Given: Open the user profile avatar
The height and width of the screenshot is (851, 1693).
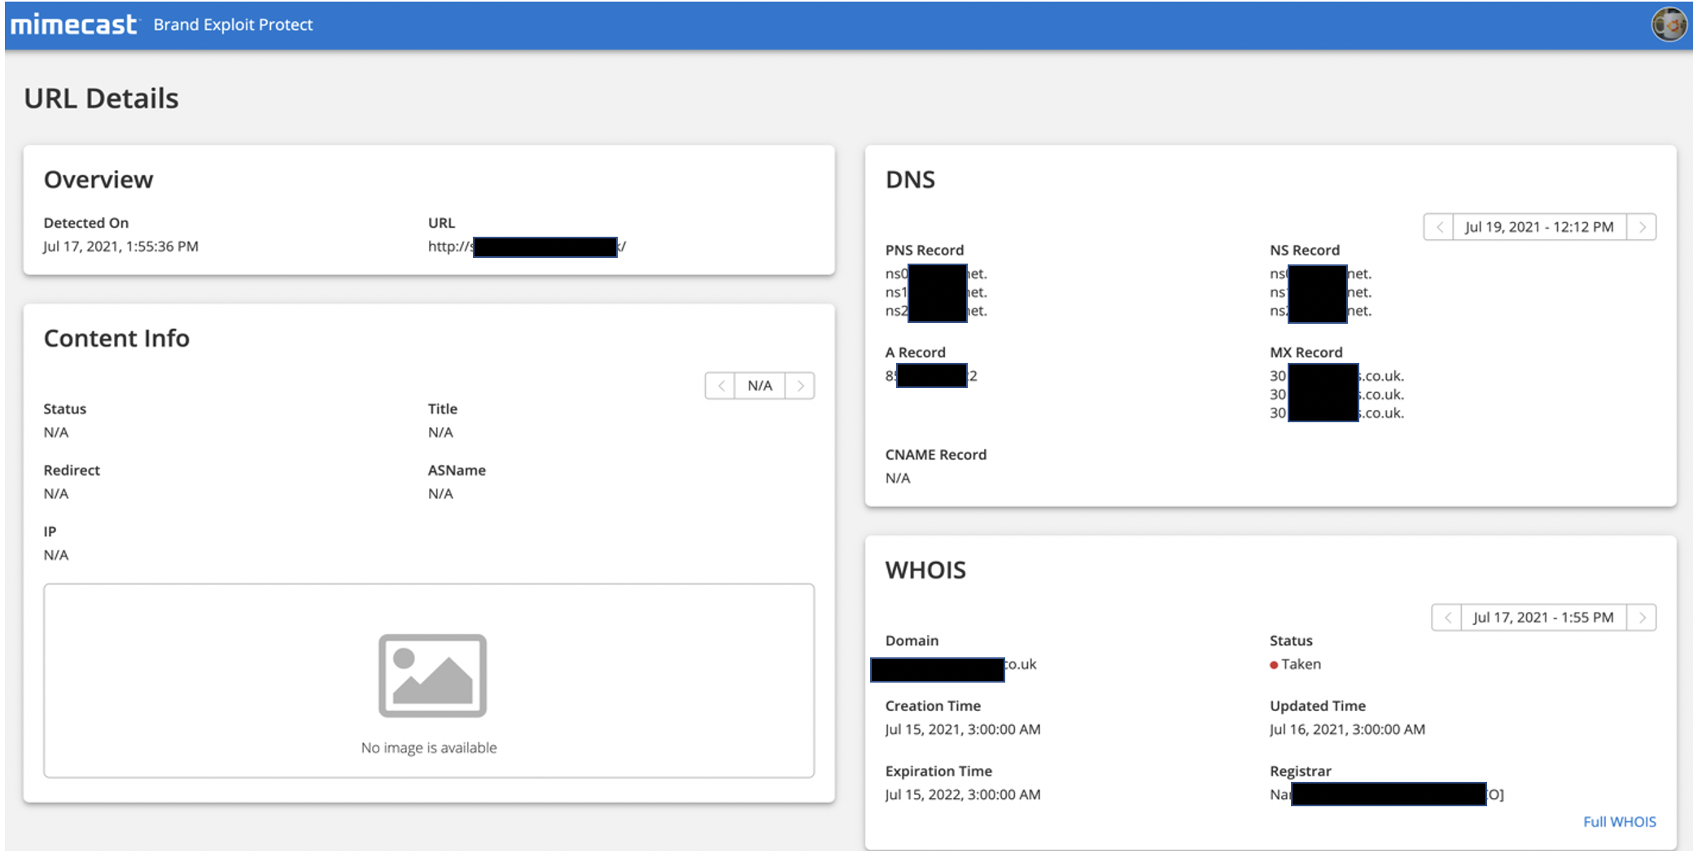Looking at the screenshot, I should 1668,24.
